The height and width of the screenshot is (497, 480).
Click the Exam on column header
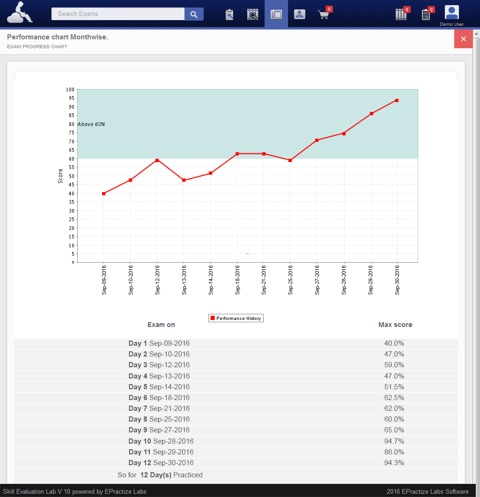point(161,325)
